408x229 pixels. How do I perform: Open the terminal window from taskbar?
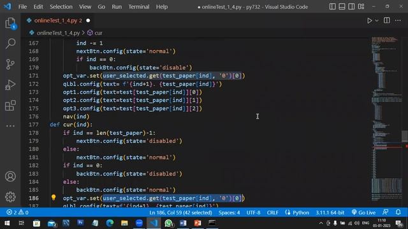pyautogui.click(x=212, y=223)
